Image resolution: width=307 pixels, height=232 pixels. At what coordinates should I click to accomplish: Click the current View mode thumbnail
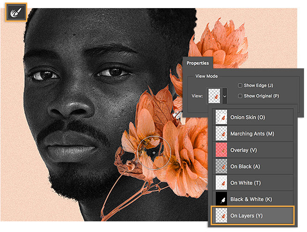coord(214,96)
